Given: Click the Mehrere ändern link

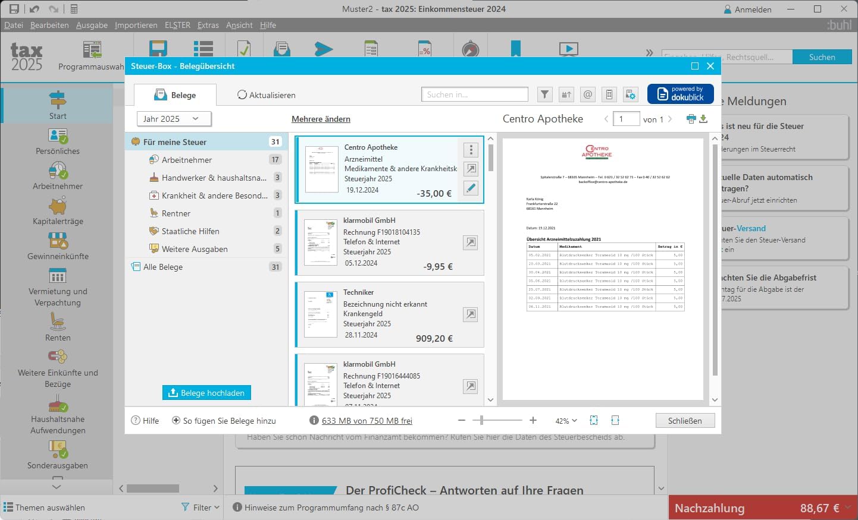Looking at the screenshot, I should coord(321,119).
